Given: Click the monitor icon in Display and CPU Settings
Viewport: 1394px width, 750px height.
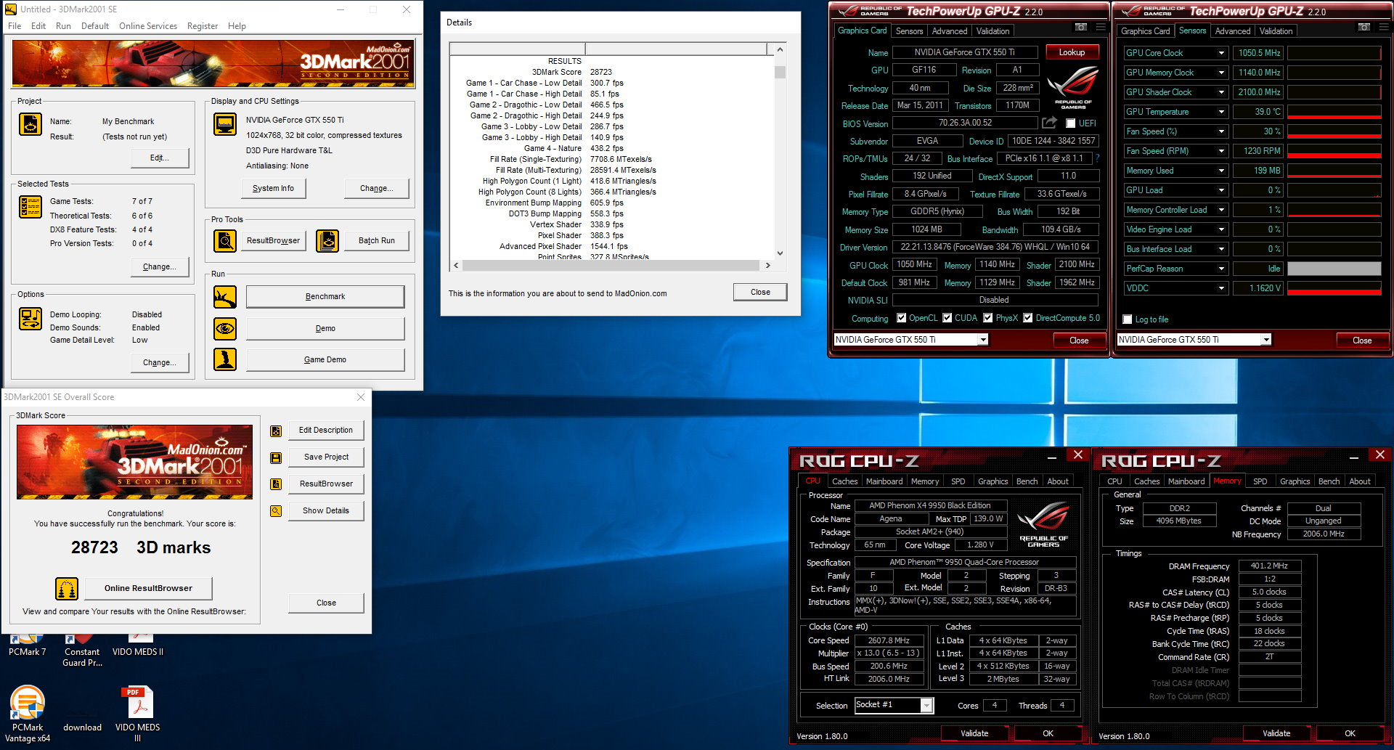Looking at the screenshot, I should click(x=225, y=124).
